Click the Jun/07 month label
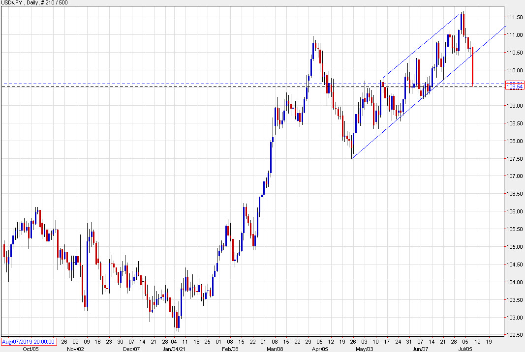Viewport: 525px width, 352px height. (x=420, y=349)
